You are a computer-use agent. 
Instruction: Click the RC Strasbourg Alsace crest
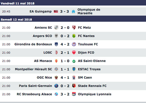click(56, 94)
